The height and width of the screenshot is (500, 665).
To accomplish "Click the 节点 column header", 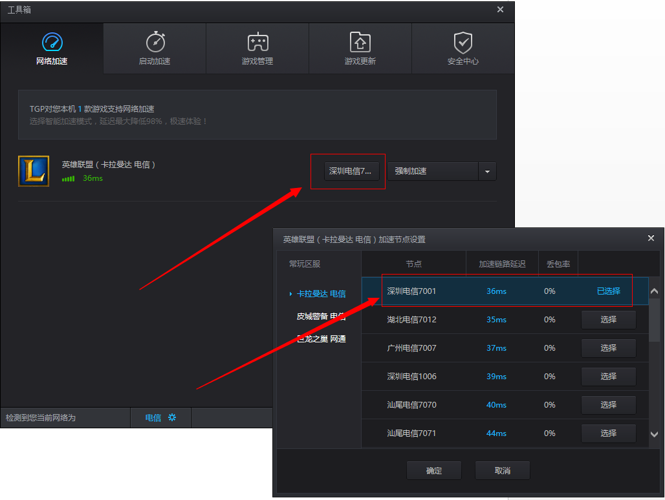I will coord(413,264).
